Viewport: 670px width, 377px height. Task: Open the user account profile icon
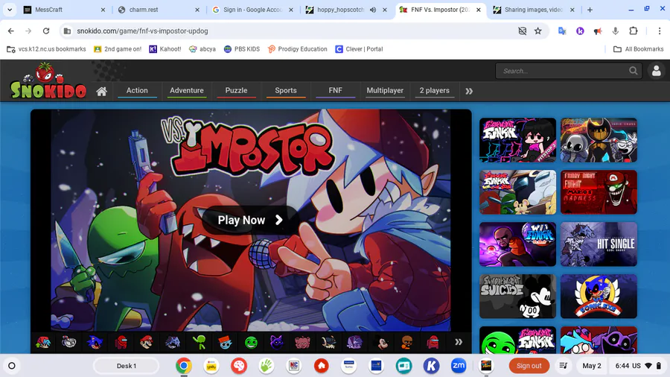point(657,71)
